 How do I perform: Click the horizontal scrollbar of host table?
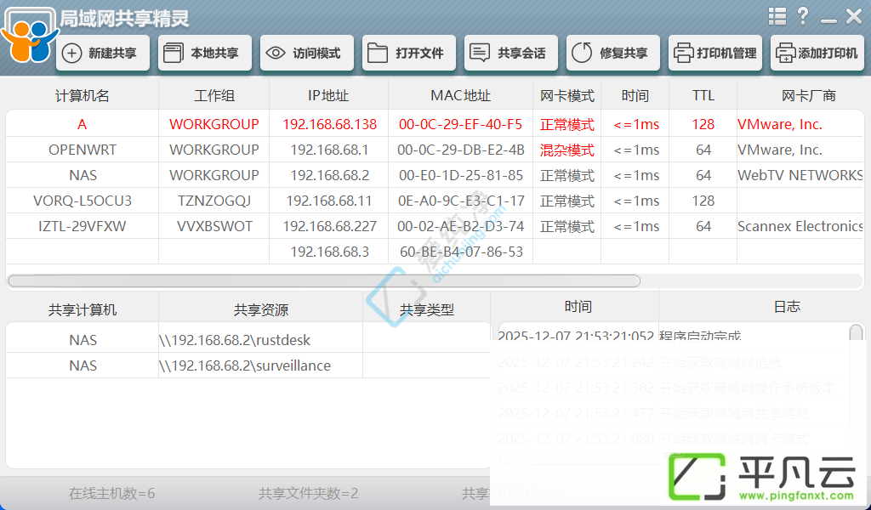tap(324, 280)
